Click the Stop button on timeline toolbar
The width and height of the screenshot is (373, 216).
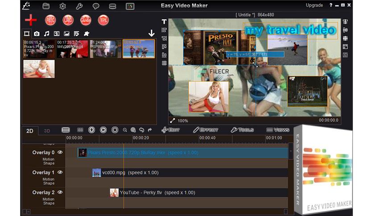tap(115, 130)
